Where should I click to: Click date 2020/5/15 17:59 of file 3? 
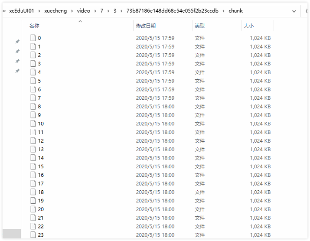(155, 64)
